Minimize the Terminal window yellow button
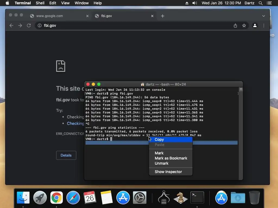Image resolution: width=278 pixels, height=208 pixels. pyautogui.click(x=93, y=84)
